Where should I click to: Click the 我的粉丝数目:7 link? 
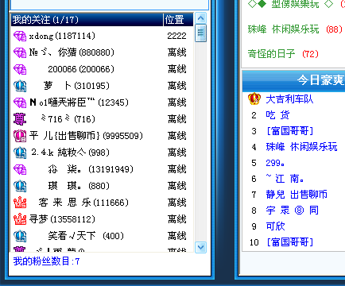pos(46,261)
